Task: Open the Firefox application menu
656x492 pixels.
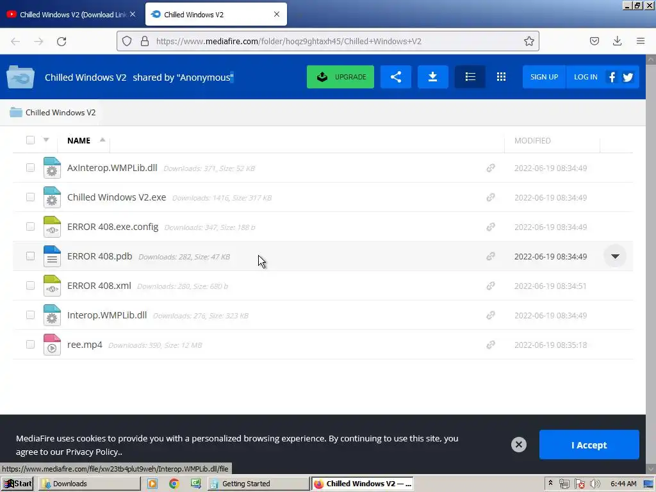Action: (641, 41)
